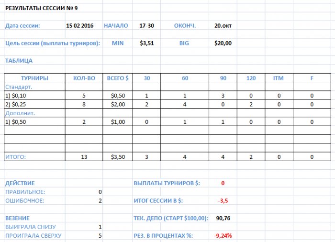Select the start time cell 17-30

(146, 26)
